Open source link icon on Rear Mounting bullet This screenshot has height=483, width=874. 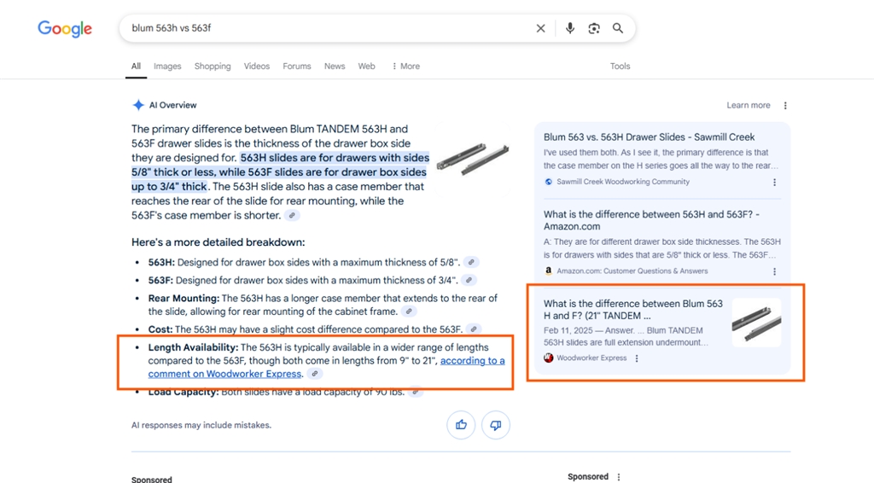pyautogui.click(x=409, y=311)
